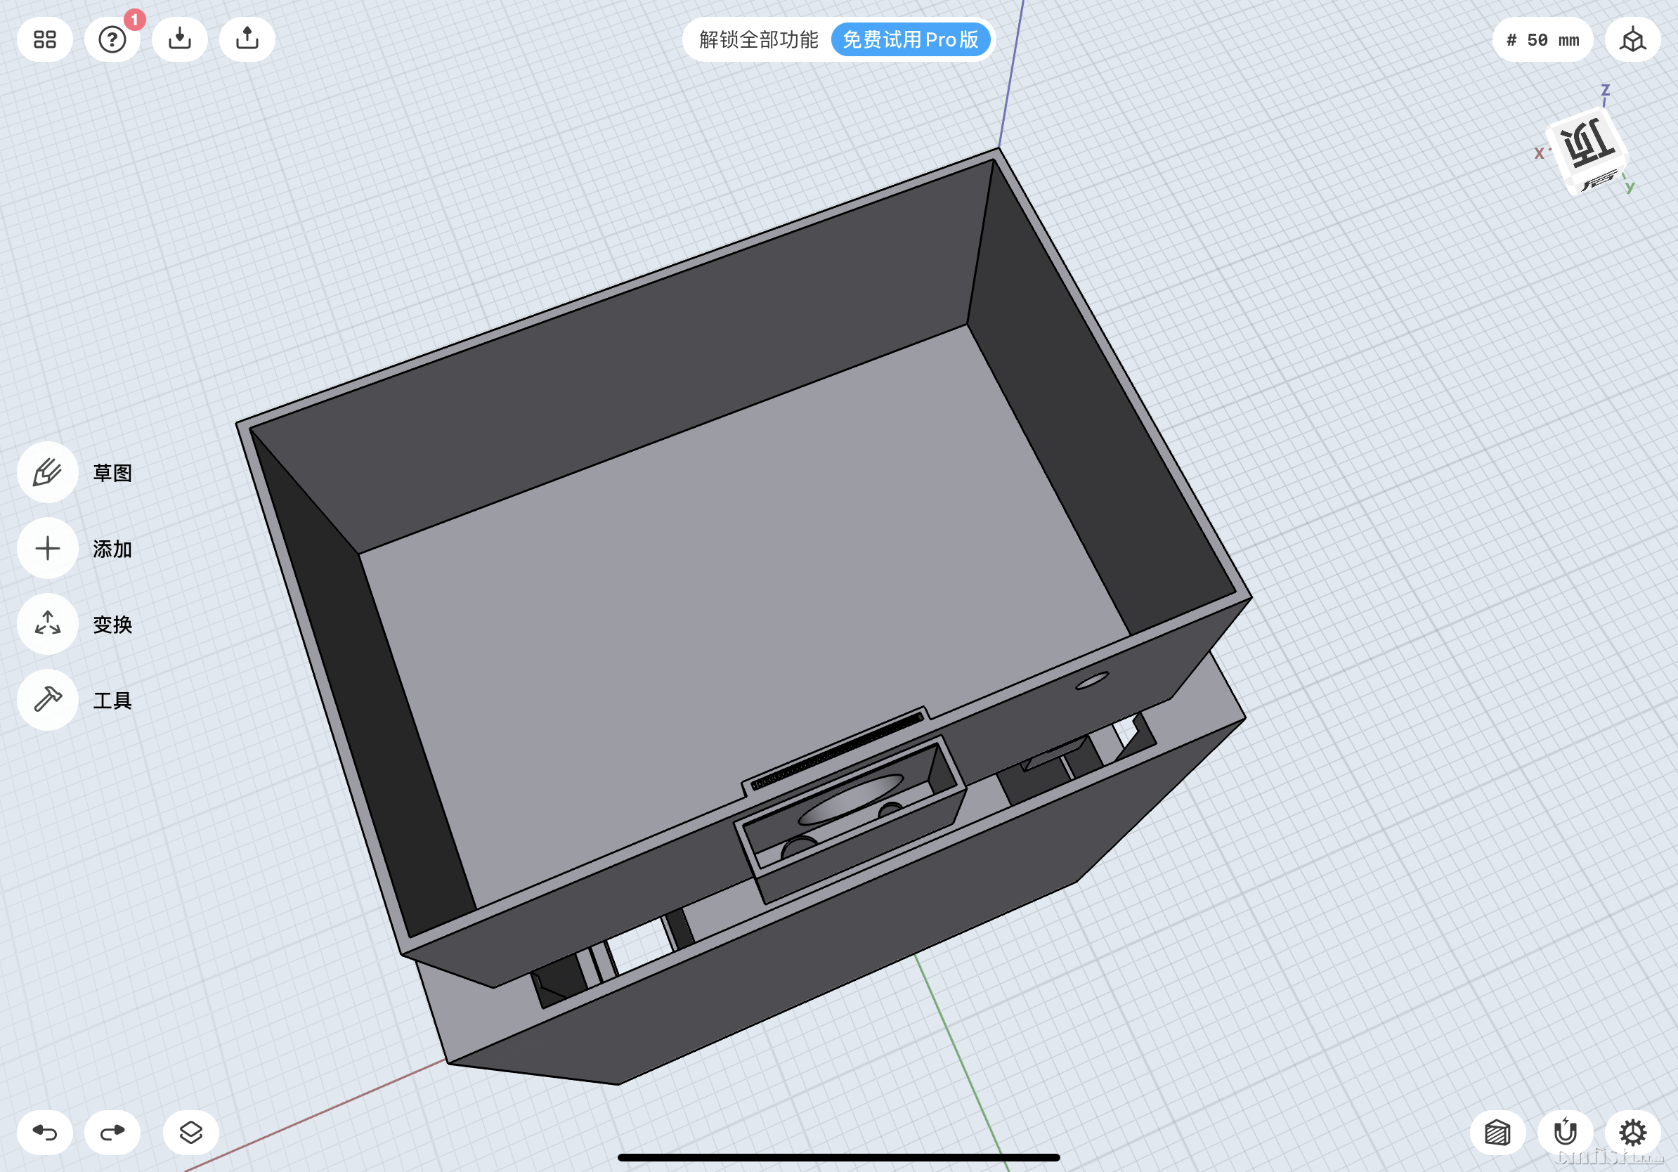Expand the layers items panel
Viewport: 1678px width, 1172px height.
190,1132
